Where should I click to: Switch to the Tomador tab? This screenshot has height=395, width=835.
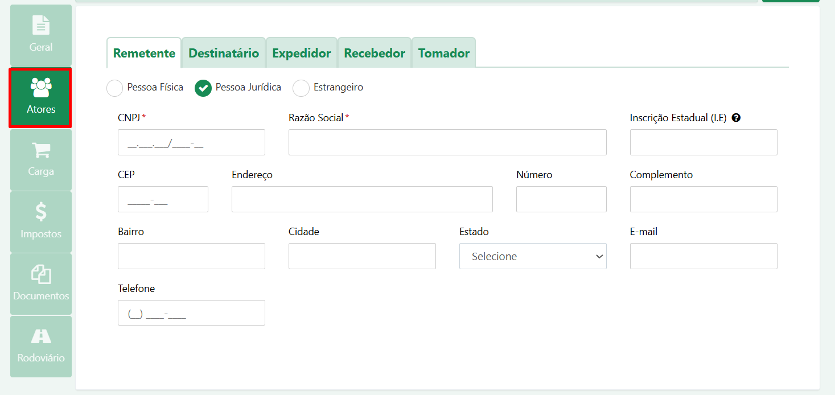pos(444,53)
